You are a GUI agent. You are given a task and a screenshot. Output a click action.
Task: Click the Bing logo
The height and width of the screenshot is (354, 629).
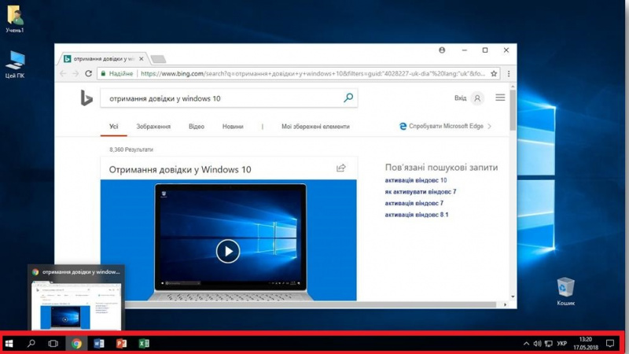click(86, 98)
